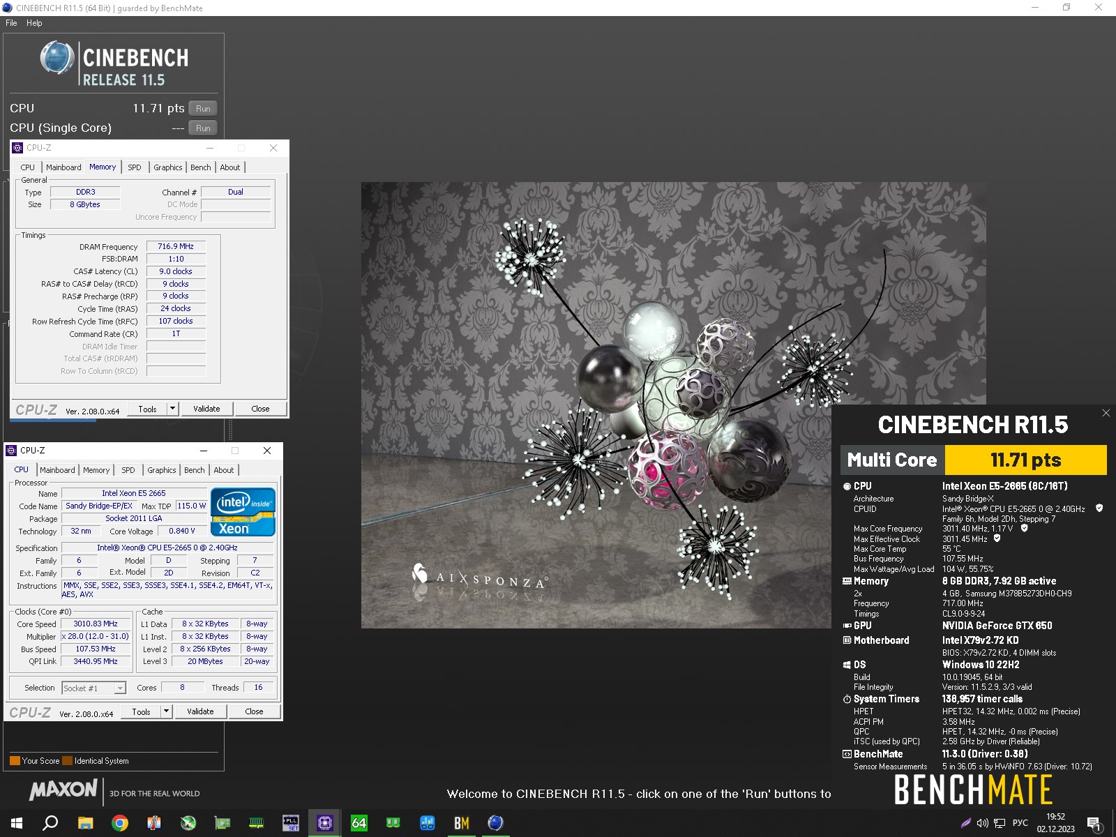Open Bench tab in lower CPU-Z window
The height and width of the screenshot is (837, 1116).
(194, 470)
